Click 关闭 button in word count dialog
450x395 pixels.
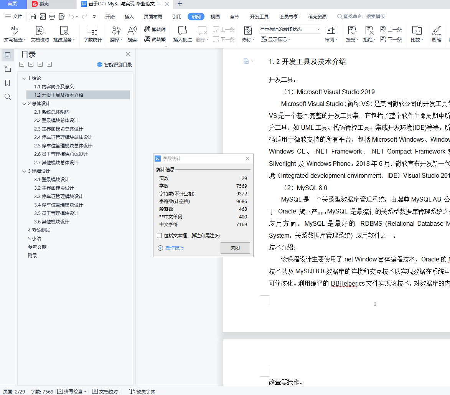point(235,248)
